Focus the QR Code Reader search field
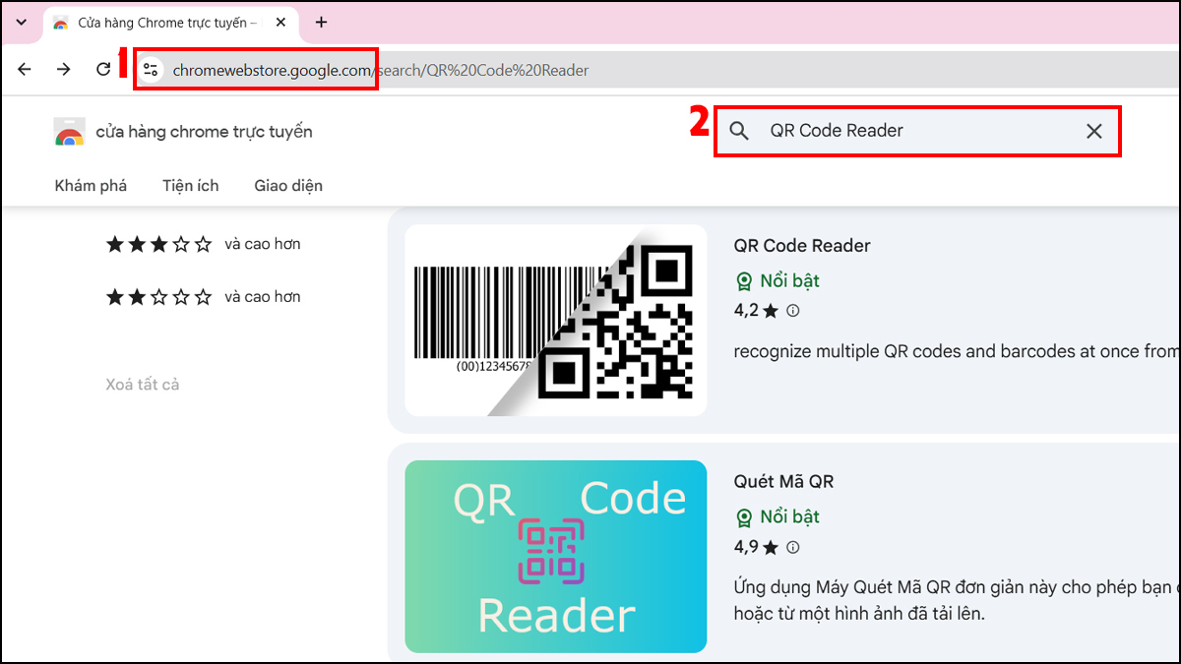Viewport: 1181px width, 664px height. pyautogui.click(x=917, y=131)
